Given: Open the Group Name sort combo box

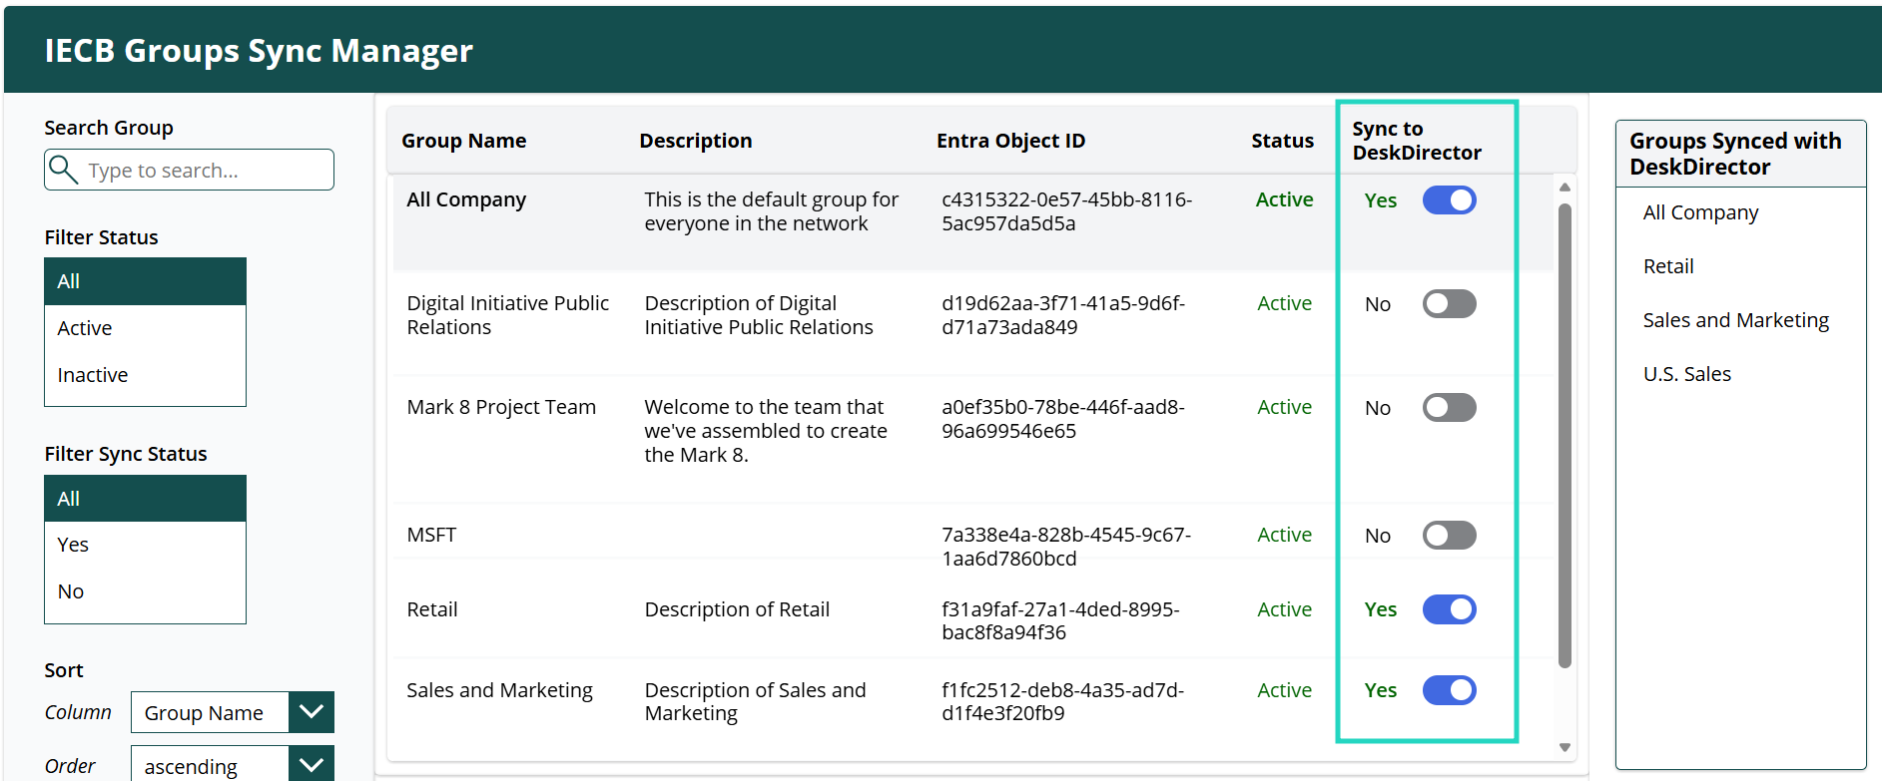Looking at the screenshot, I should pyautogui.click(x=210, y=712).
